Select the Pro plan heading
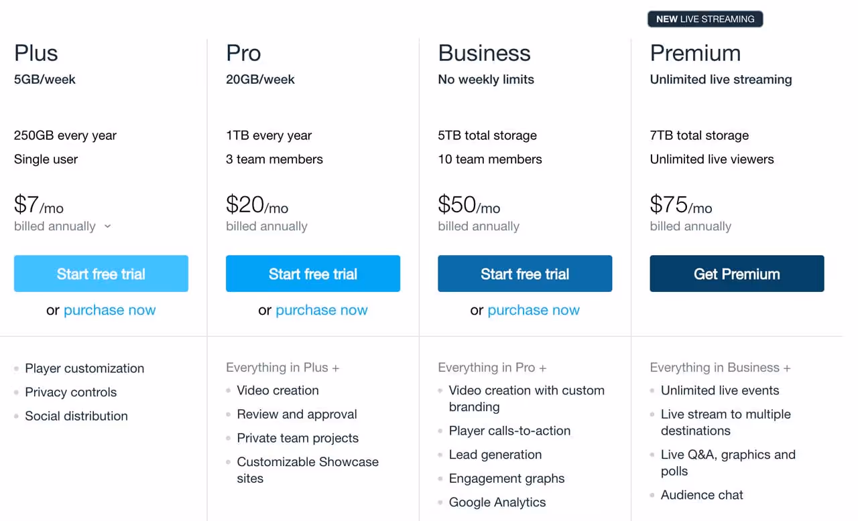This screenshot has height=521, width=858. pos(243,53)
